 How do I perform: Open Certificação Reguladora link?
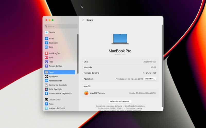pyautogui.click(x=135, y=106)
